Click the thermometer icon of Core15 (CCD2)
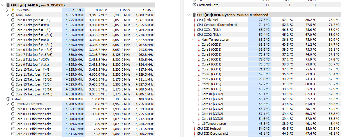 (199, 119)
